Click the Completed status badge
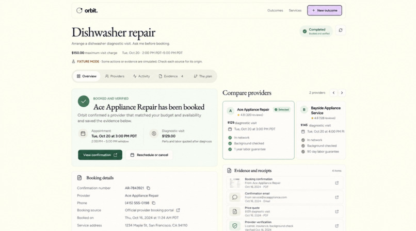 tap(316, 31)
